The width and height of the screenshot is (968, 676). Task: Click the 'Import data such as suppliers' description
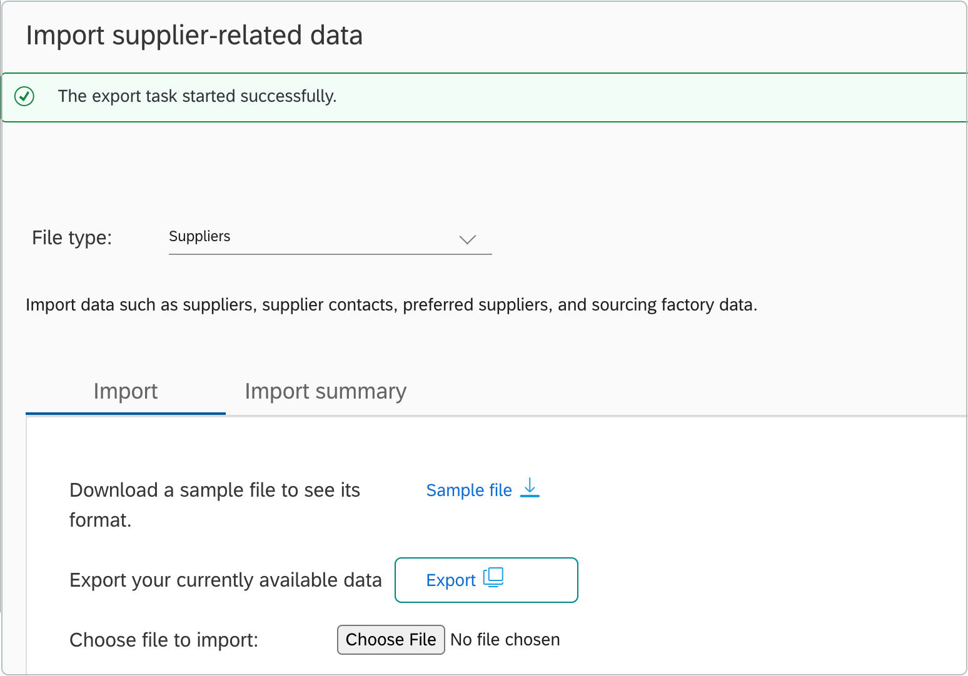(391, 305)
